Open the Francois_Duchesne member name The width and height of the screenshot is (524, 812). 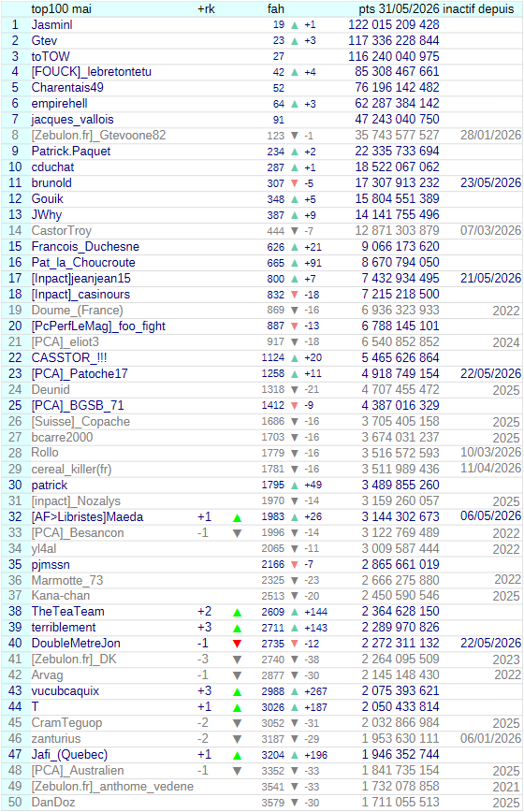pos(85,247)
